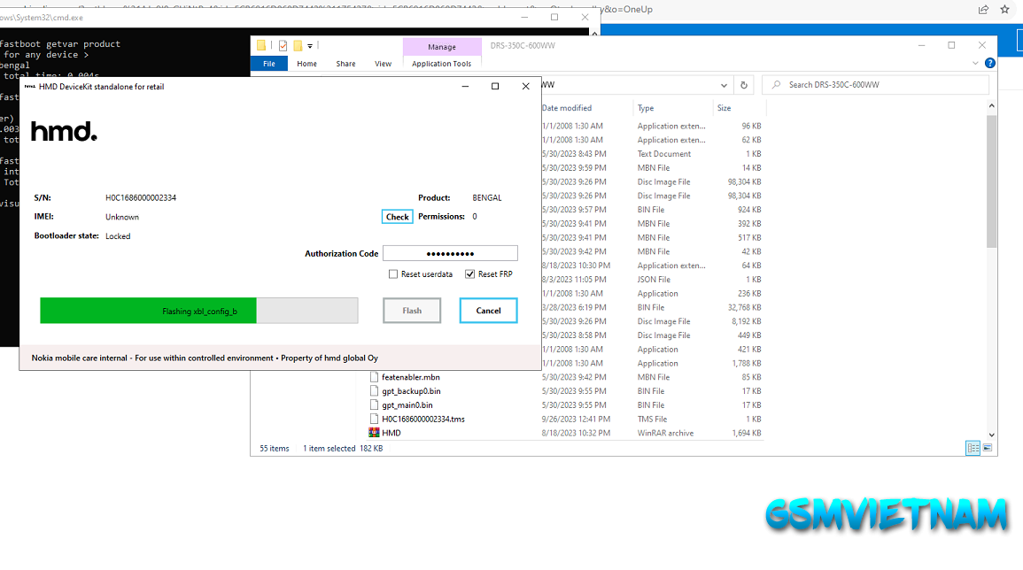Sort by Type column header
This screenshot has height=570, width=1023.
[x=646, y=108]
